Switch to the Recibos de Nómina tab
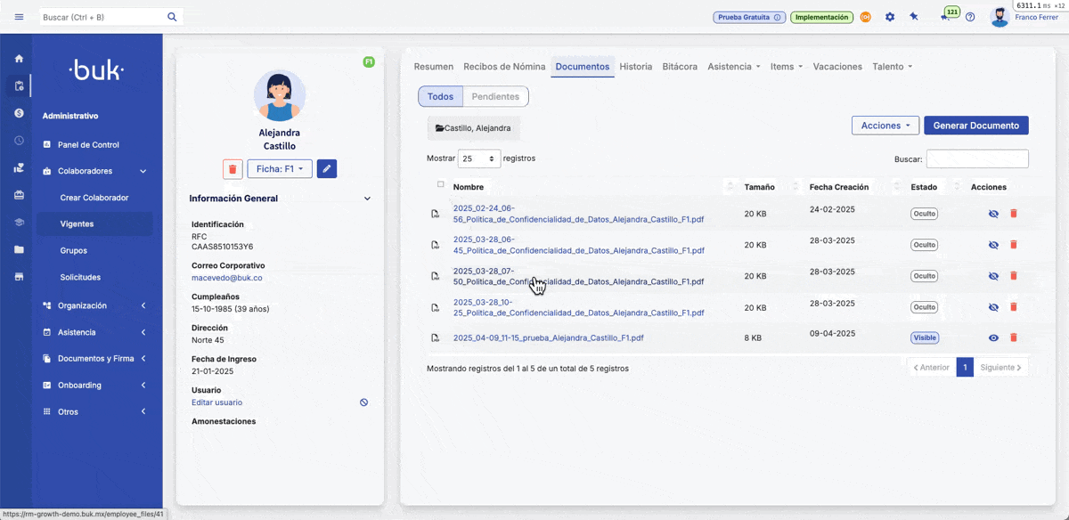This screenshot has height=520, width=1069. coord(504,67)
